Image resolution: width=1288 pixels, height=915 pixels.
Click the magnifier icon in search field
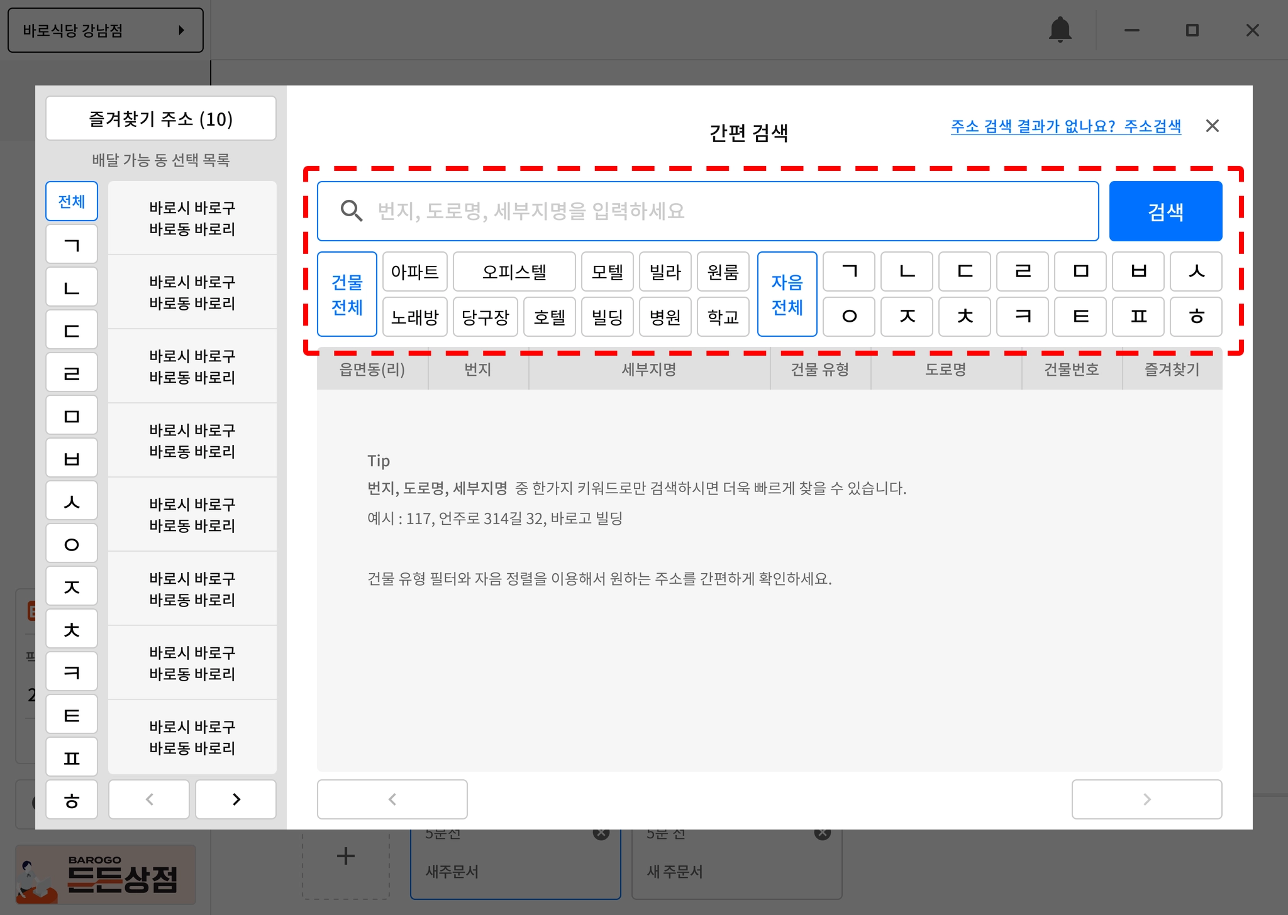(351, 211)
